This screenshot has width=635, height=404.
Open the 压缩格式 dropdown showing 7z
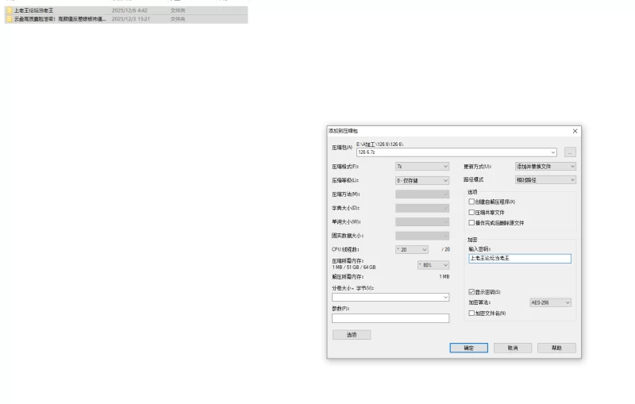click(422, 167)
